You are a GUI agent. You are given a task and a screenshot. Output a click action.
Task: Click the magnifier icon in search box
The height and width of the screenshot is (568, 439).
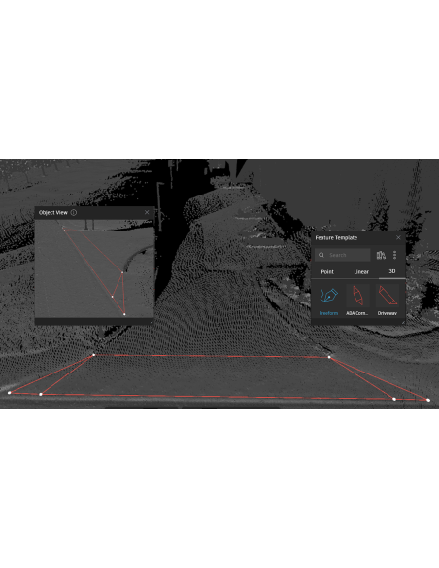coord(321,255)
